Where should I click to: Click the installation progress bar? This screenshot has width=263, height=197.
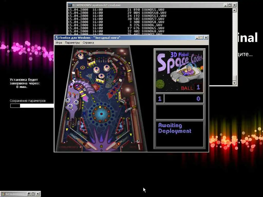[32, 105]
